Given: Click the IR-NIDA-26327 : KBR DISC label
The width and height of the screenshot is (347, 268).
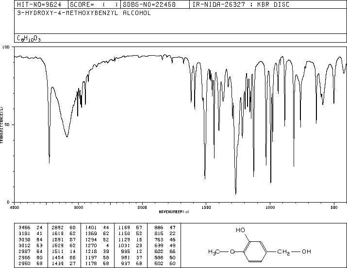Looking at the screenshot, I should (241, 4).
